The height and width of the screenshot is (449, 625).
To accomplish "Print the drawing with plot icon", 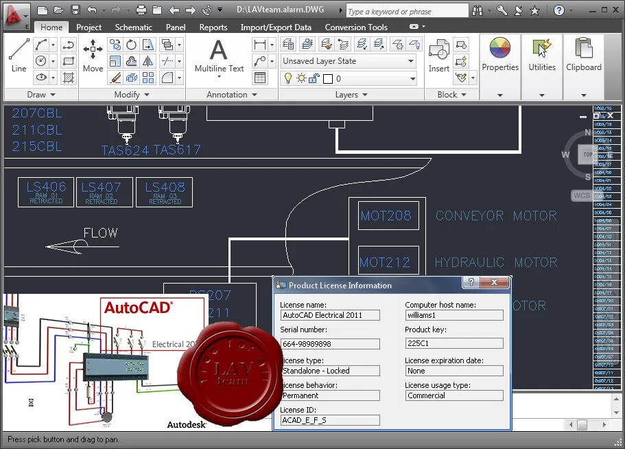I will (141, 10).
